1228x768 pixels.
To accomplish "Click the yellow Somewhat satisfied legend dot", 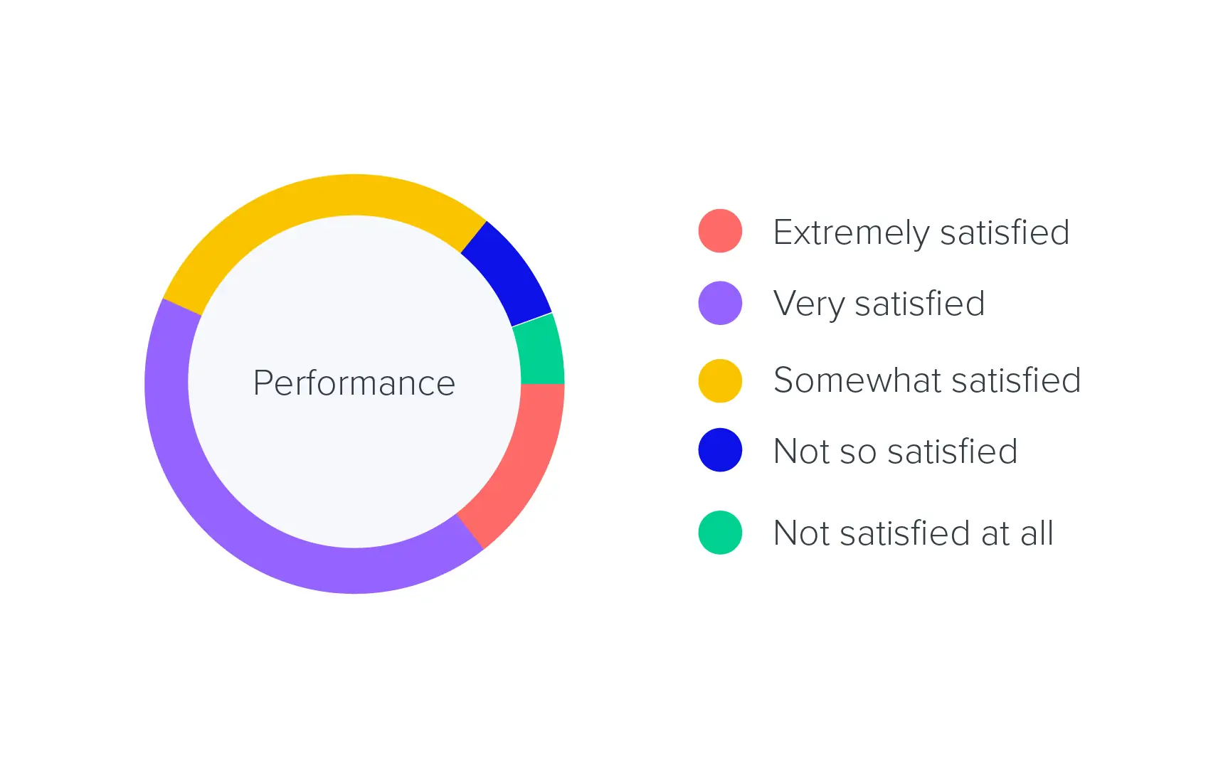I will [720, 381].
